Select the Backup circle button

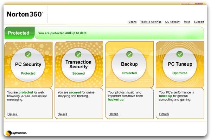pos(129,65)
